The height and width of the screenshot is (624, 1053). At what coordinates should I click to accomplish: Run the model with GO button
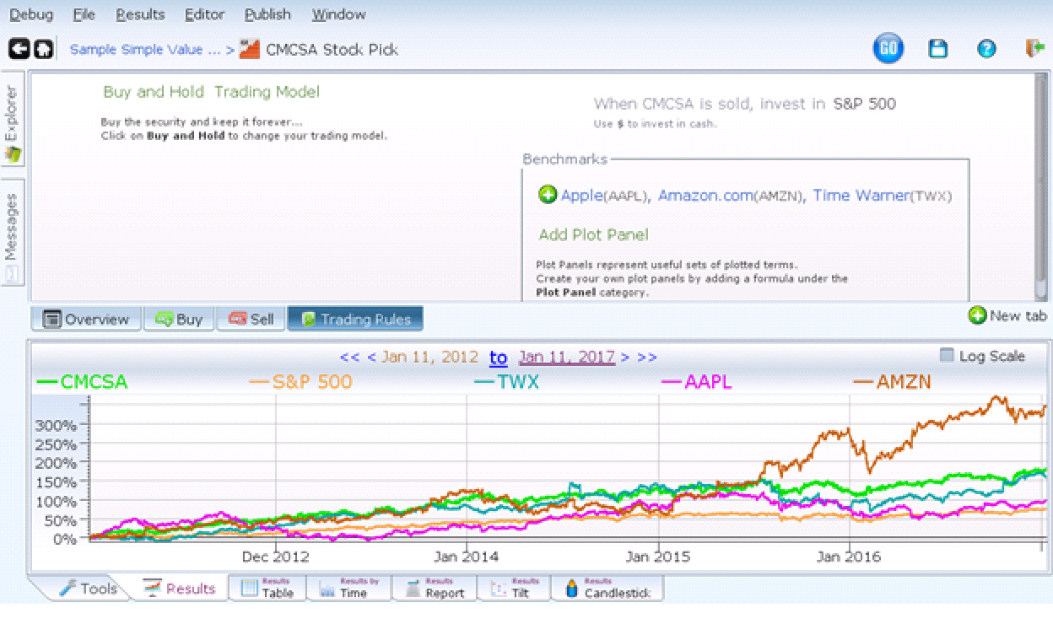point(888,49)
